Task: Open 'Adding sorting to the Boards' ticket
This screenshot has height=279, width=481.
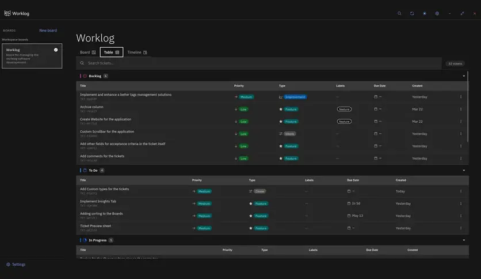Action: (x=101, y=213)
